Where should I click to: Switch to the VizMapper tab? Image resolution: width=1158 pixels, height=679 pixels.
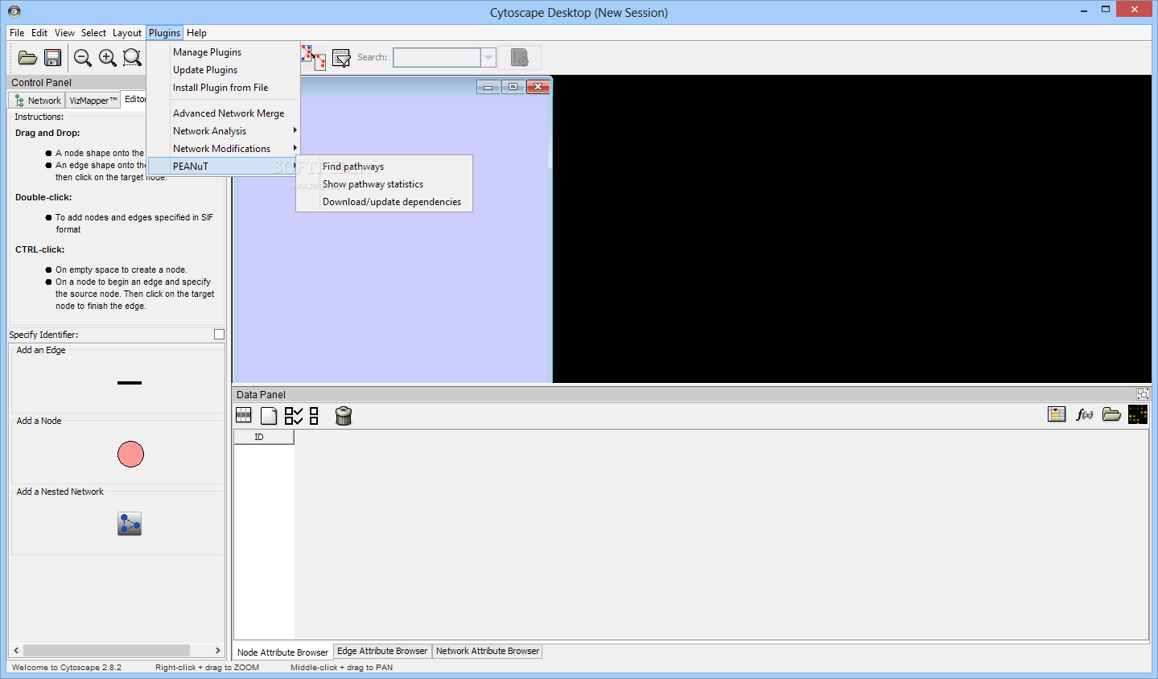coord(93,100)
